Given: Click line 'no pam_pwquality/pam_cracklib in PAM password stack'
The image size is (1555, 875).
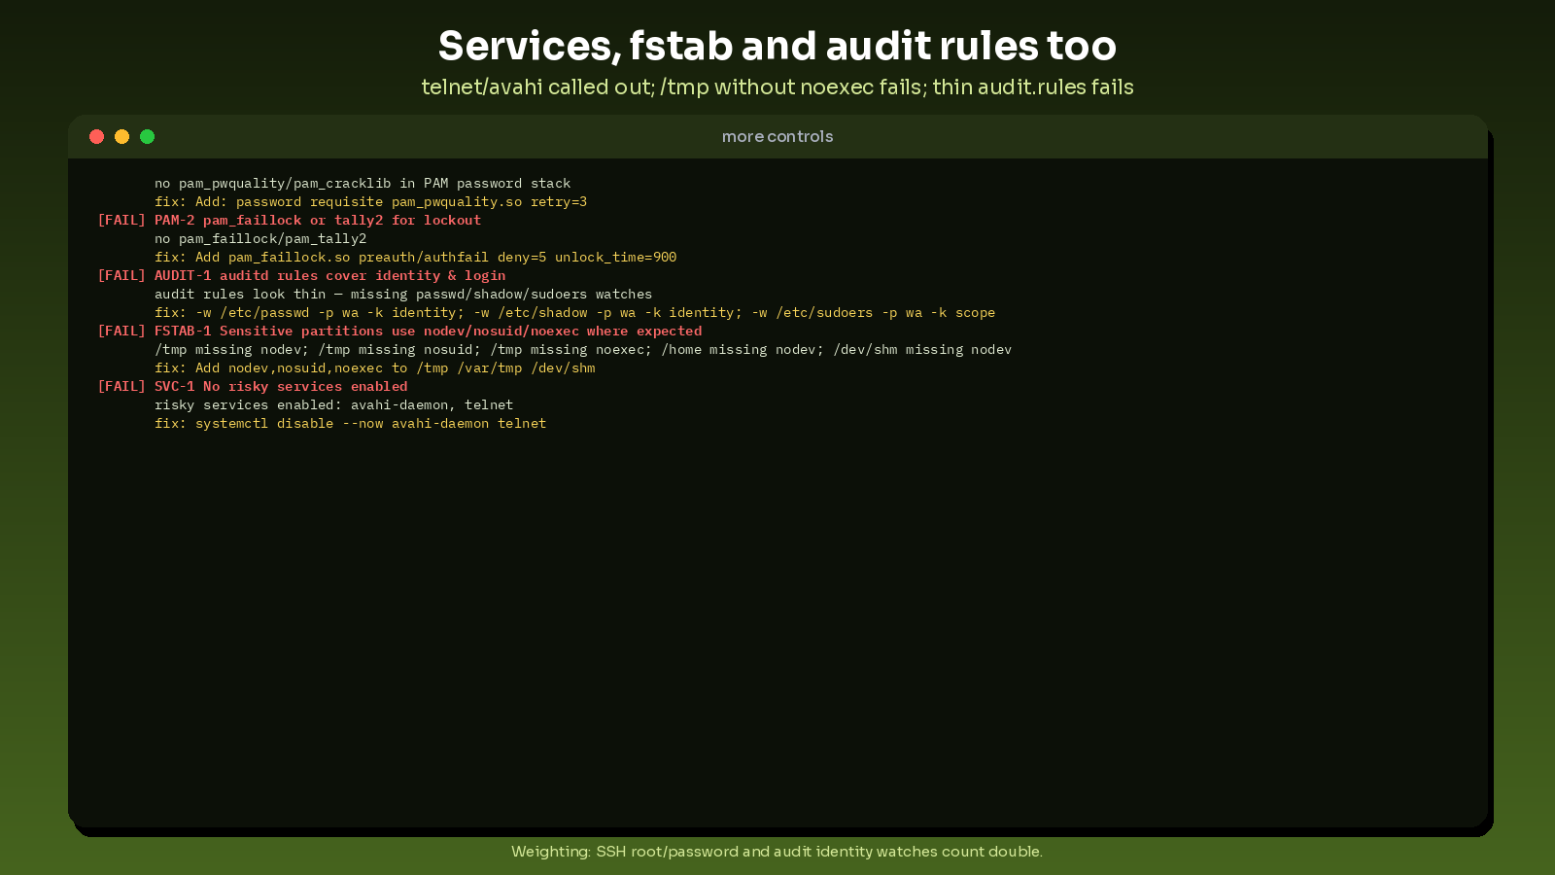Looking at the screenshot, I should (363, 183).
